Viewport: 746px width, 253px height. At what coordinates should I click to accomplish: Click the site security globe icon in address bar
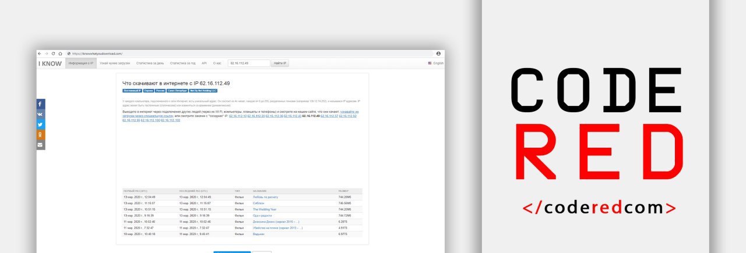(69, 54)
